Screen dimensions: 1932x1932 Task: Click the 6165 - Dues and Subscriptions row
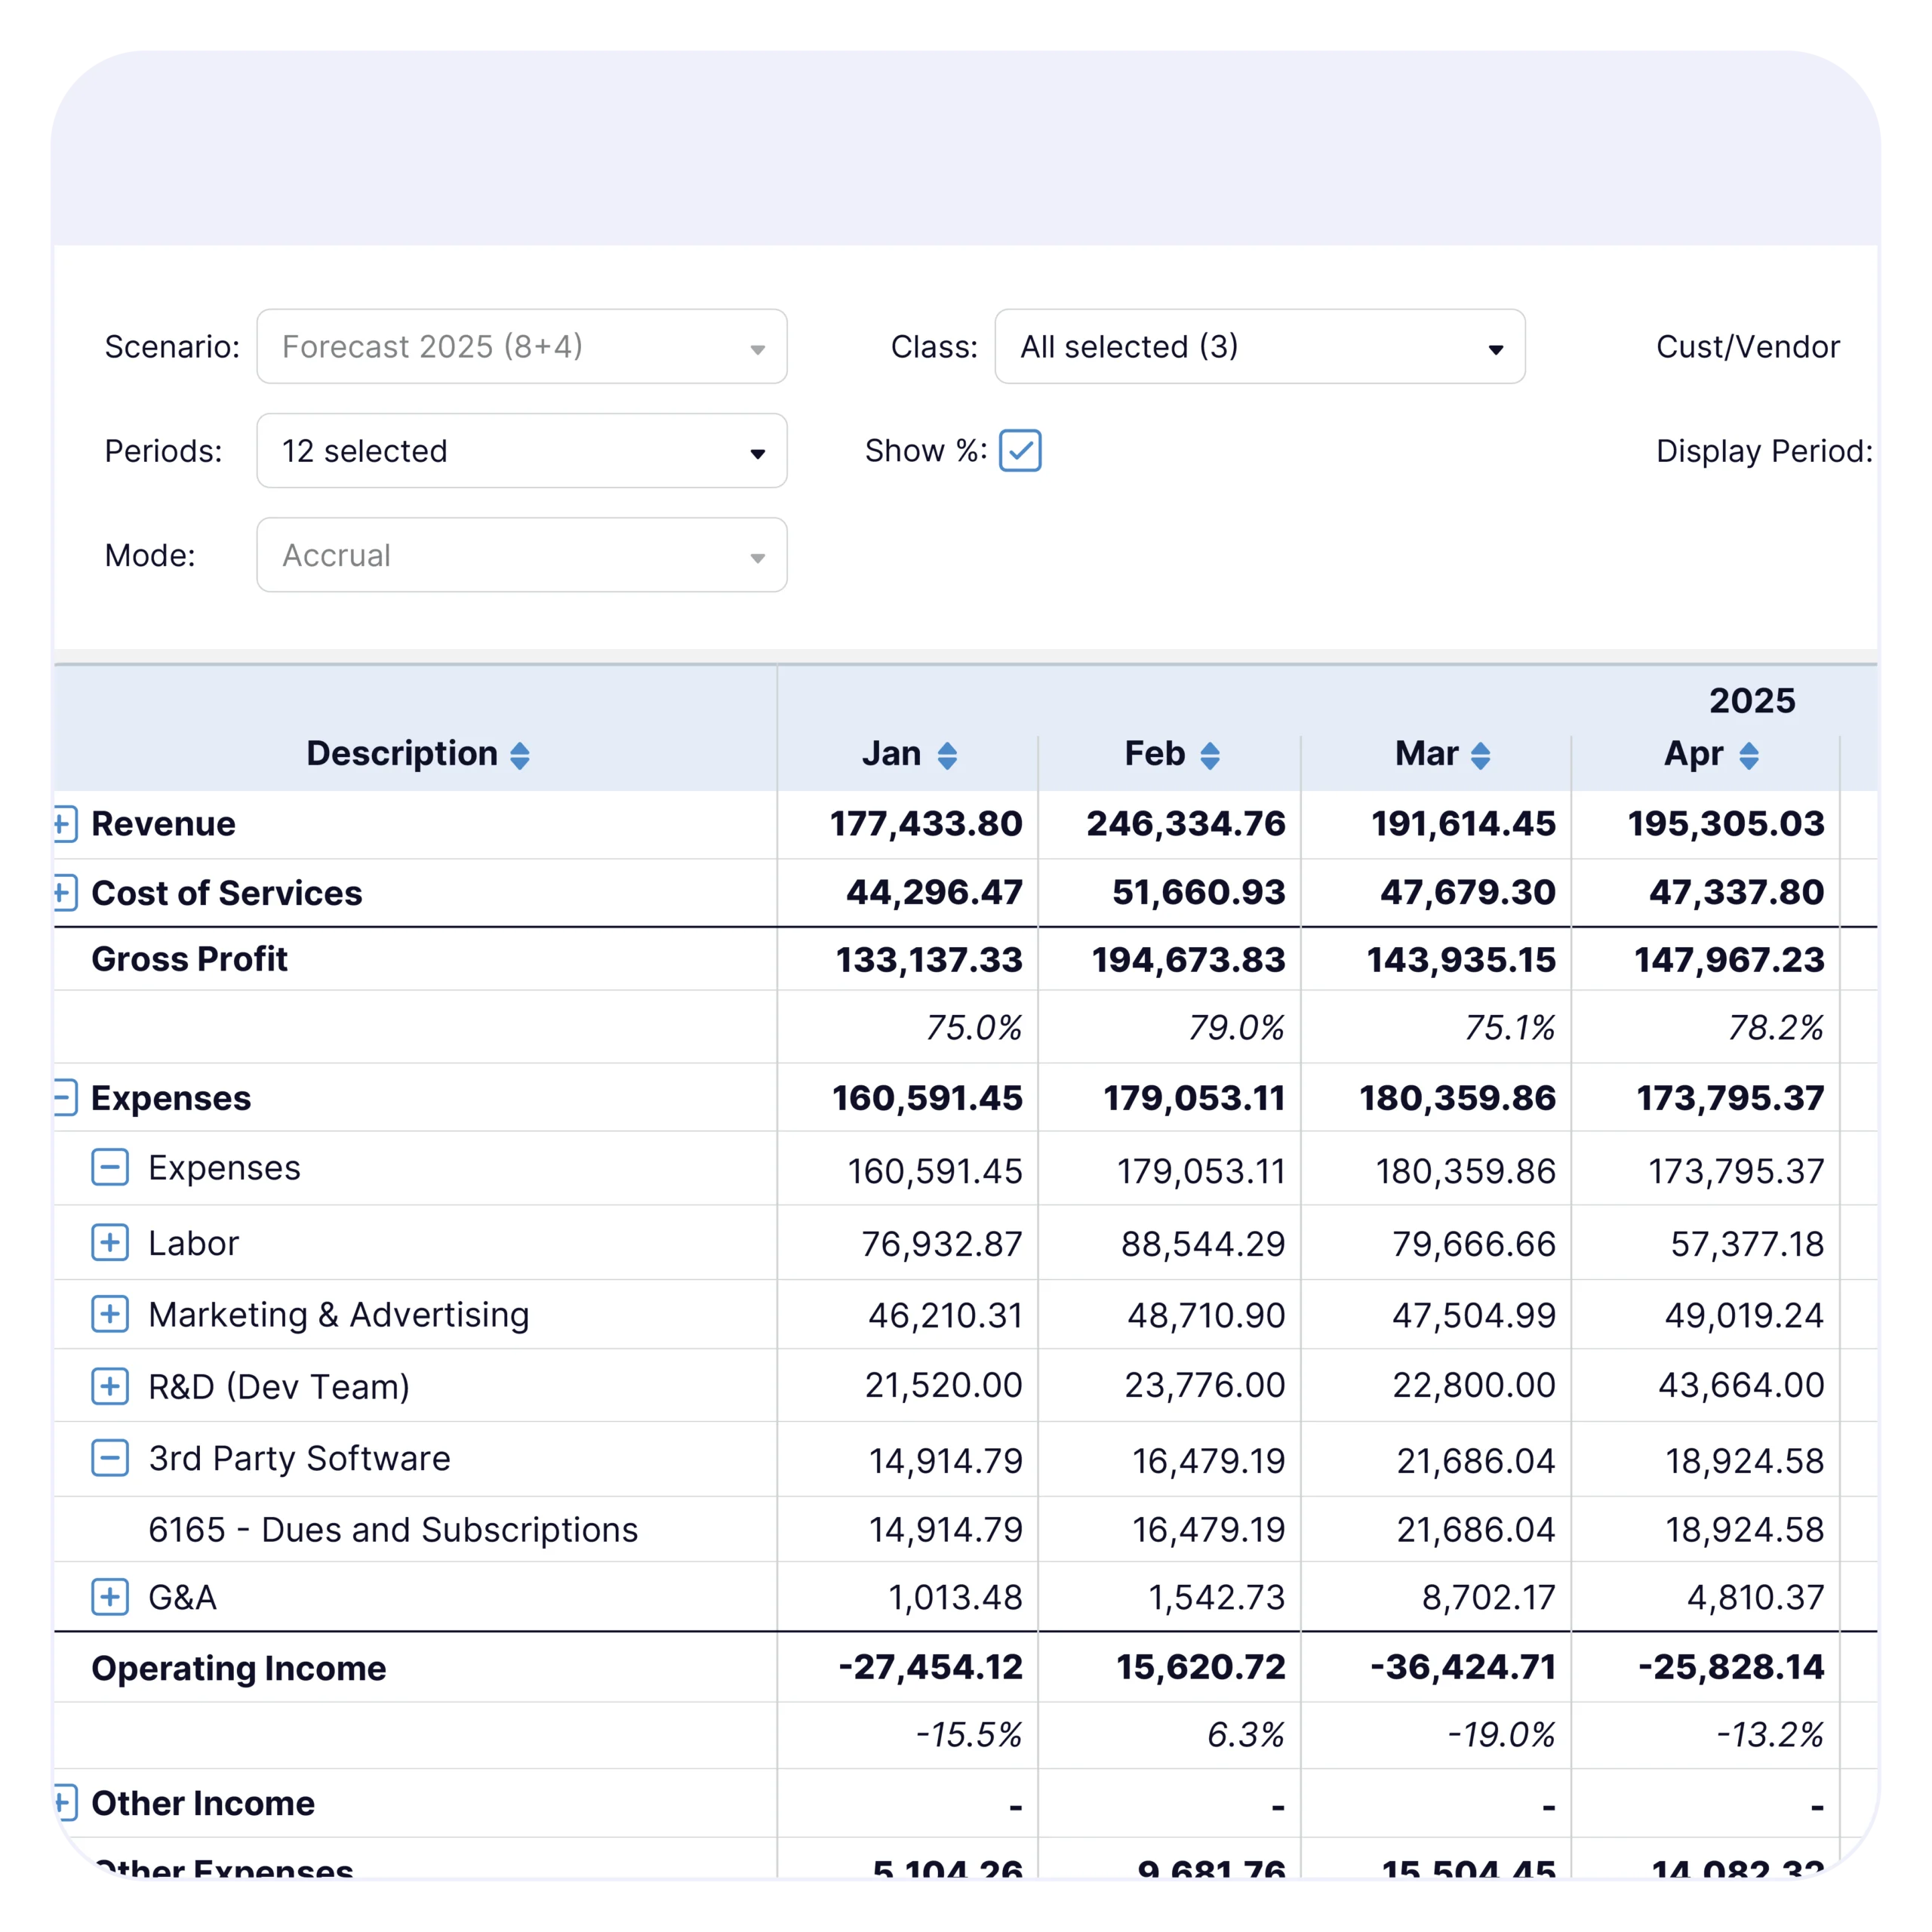392,1529
